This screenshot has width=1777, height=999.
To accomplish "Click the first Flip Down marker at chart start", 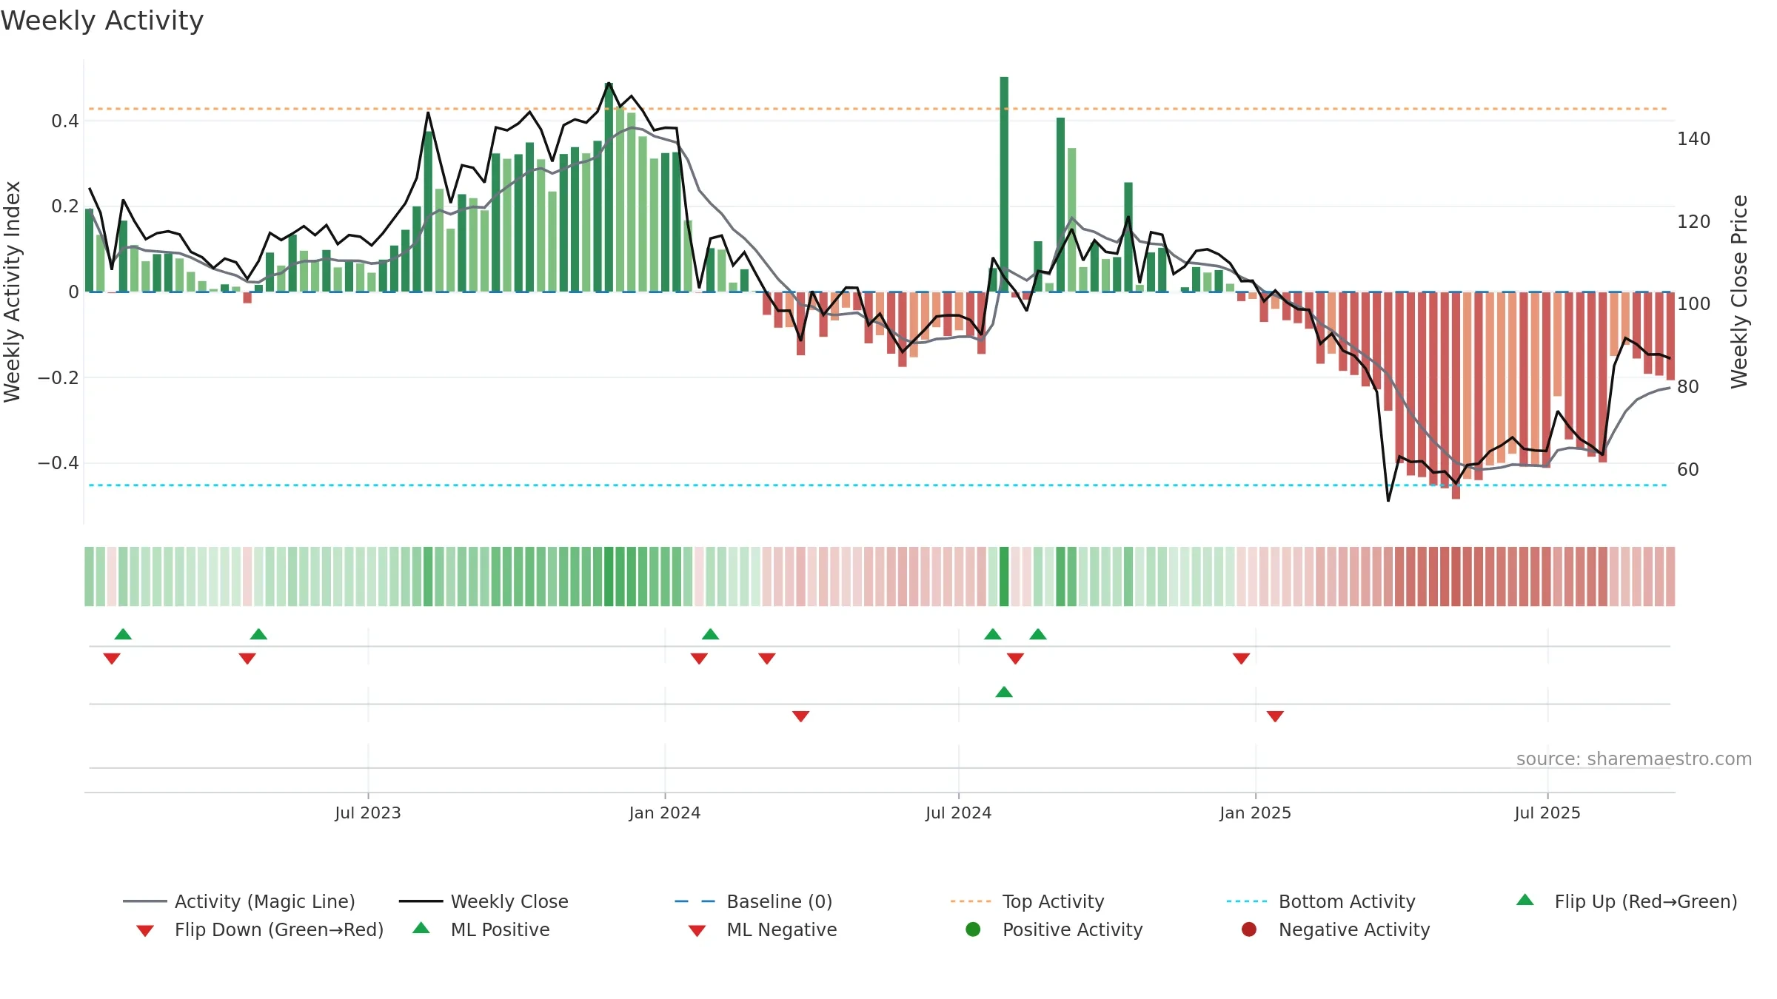I will pos(112,659).
